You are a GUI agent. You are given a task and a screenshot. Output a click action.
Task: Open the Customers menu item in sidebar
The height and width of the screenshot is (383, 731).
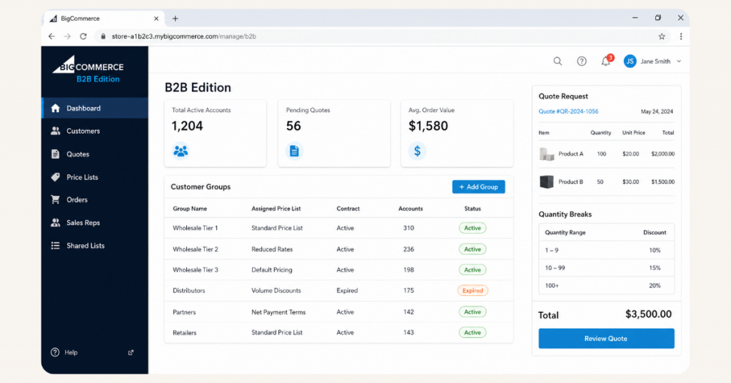click(x=83, y=131)
